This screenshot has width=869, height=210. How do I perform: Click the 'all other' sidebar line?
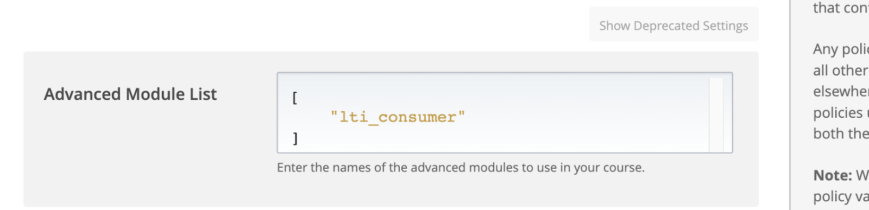click(x=841, y=71)
